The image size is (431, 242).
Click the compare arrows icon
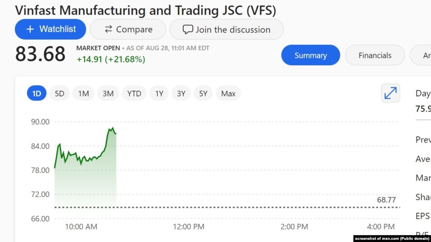click(108, 29)
